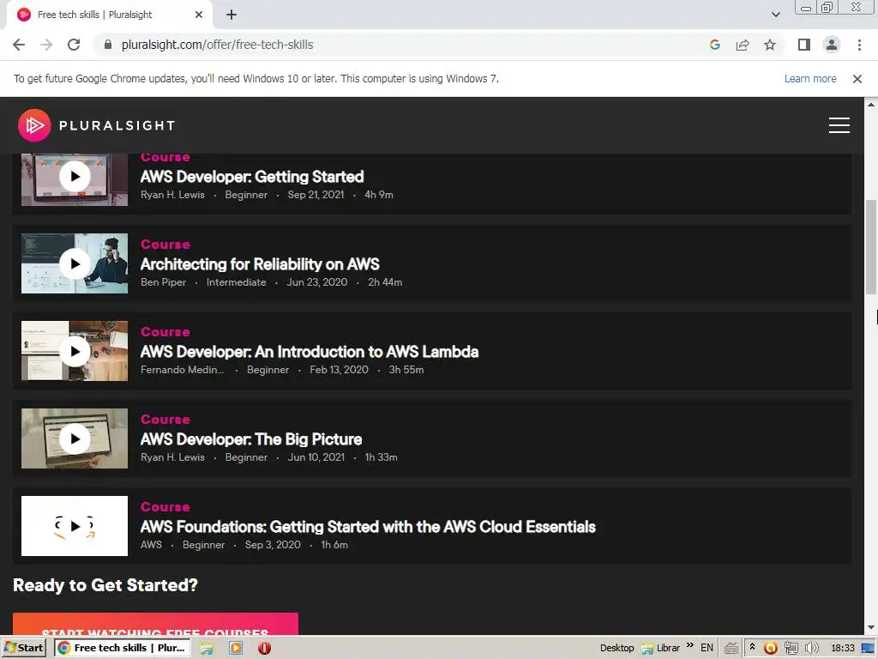Open AWS Developer: The Big Picture title
The image size is (878, 659).
(x=251, y=439)
